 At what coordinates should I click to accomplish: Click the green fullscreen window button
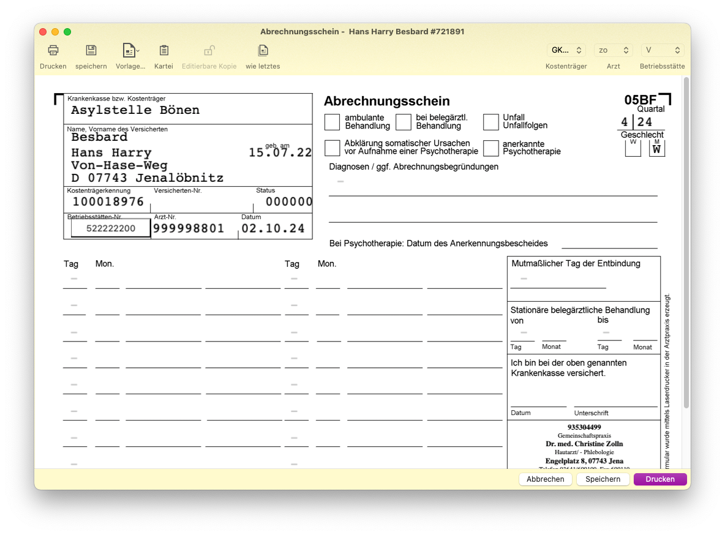pyautogui.click(x=67, y=31)
